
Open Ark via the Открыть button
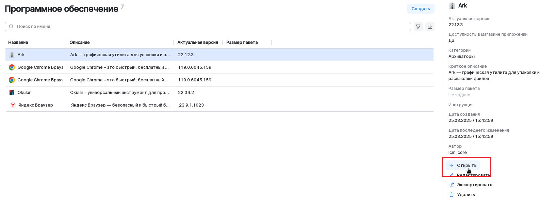coord(463,165)
